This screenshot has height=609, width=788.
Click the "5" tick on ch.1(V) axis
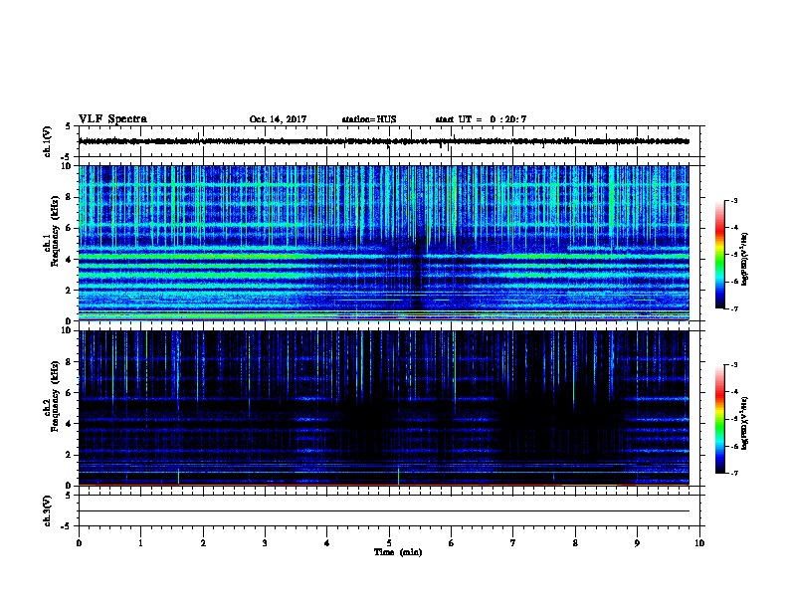(x=69, y=126)
